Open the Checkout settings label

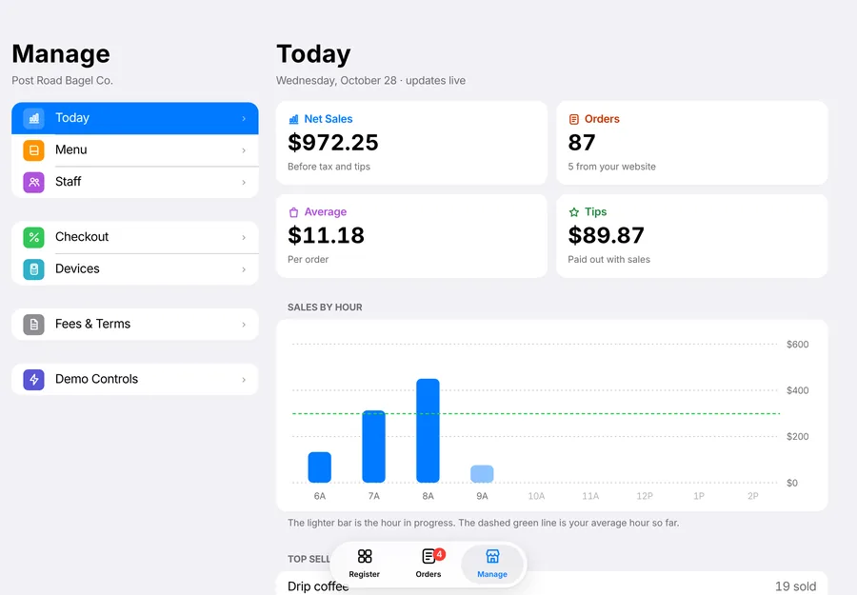(x=82, y=237)
